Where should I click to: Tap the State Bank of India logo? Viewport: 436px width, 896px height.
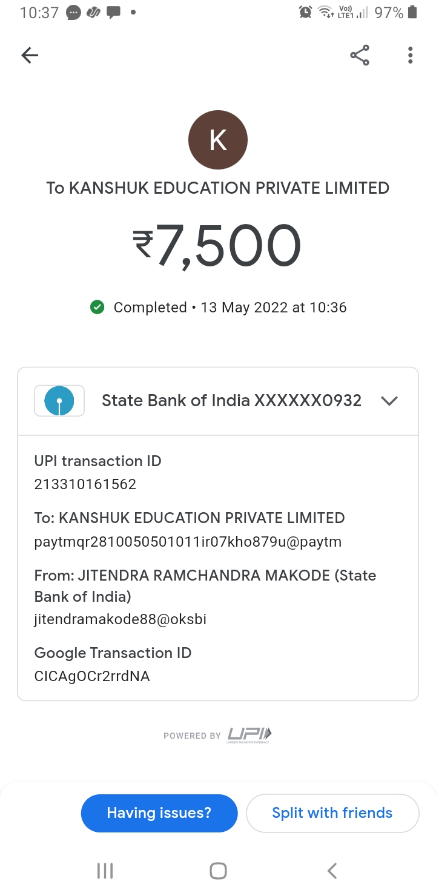[x=59, y=401]
